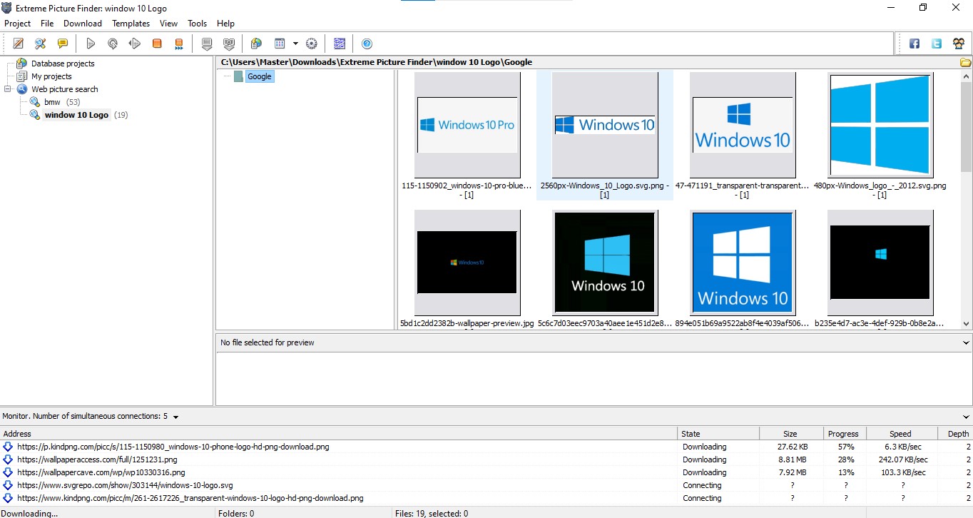This screenshot has height=518, width=973.
Task: Click the gray download-arrow monitor icon
Action: coord(207,44)
